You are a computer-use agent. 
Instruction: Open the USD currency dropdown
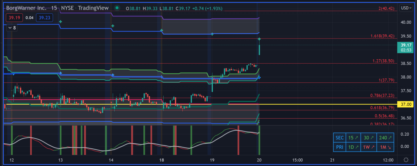406,8
